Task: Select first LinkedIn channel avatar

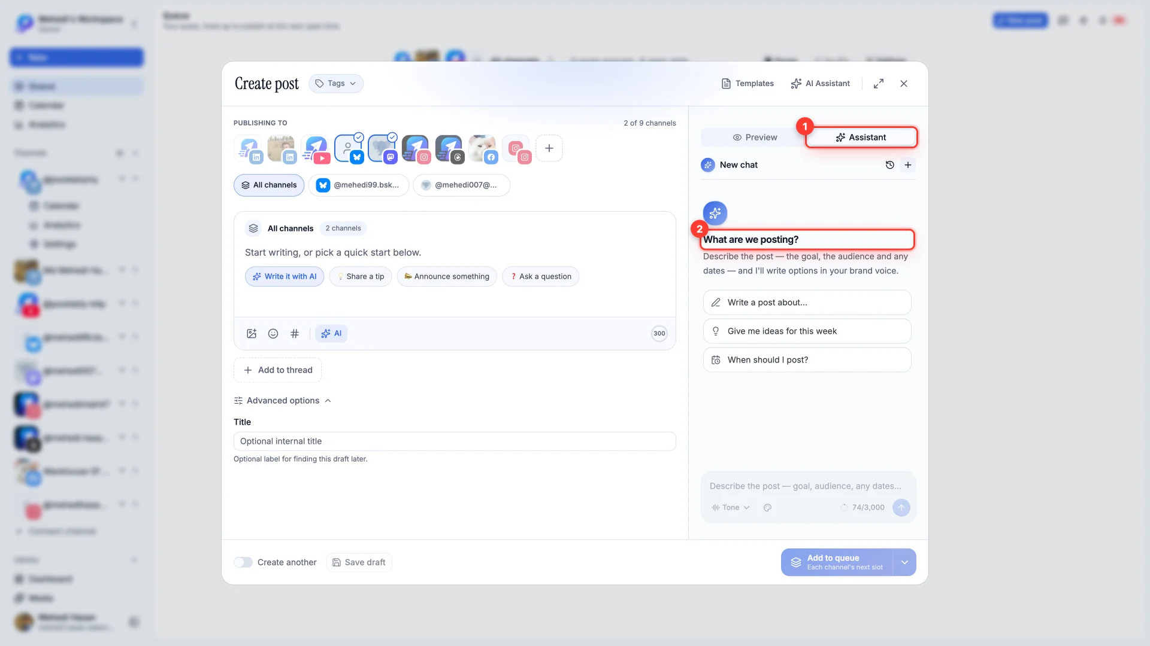Action: [x=248, y=148]
